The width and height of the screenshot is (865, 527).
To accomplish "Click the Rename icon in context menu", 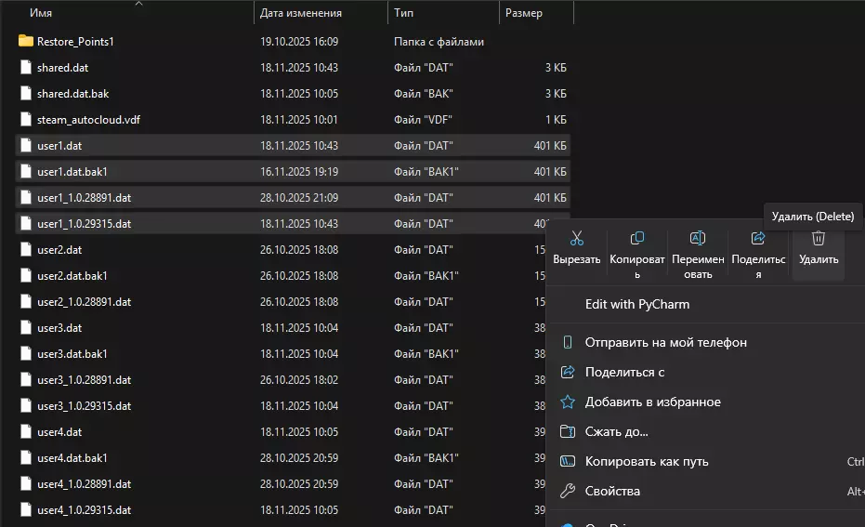I will pyautogui.click(x=698, y=239).
